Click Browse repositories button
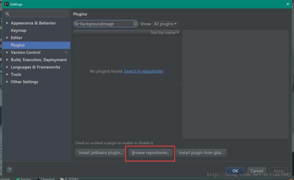This screenshot has height=180, width=294. point(151,153)
